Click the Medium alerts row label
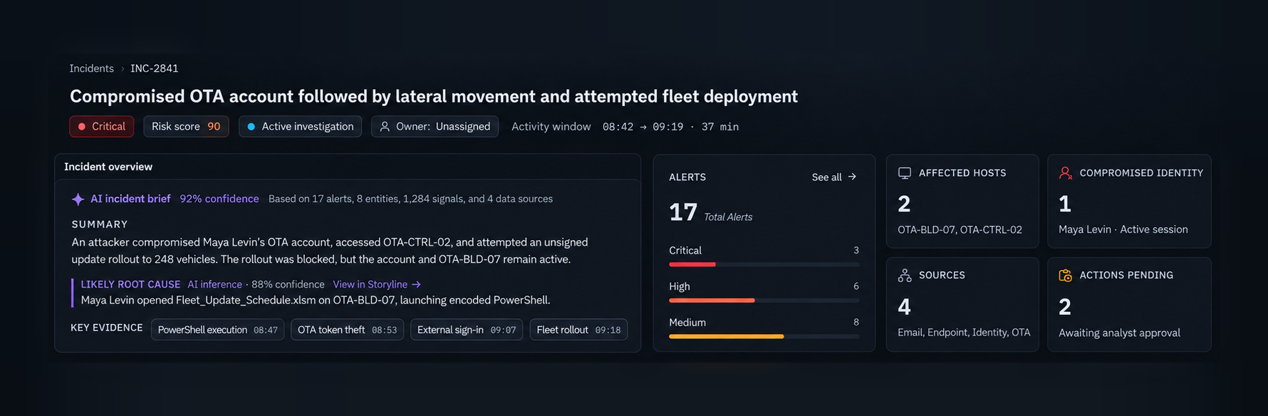Image resolution: width=1268 pixels, height=416 pixels. 687,323
